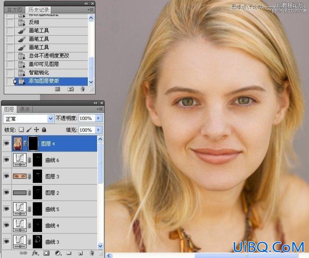Set history brush source for 反相 state

[x=10, y=22]
